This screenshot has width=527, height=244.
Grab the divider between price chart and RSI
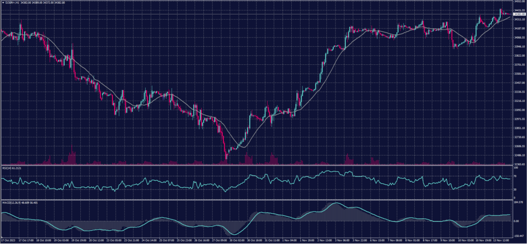tap(257, 165)
